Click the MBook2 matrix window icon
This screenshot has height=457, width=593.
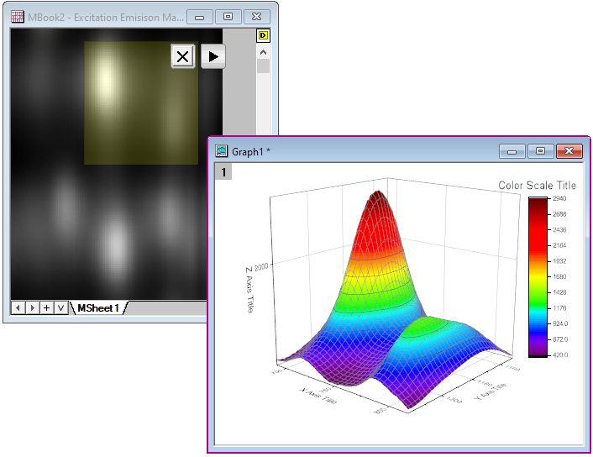click(18, 16)
